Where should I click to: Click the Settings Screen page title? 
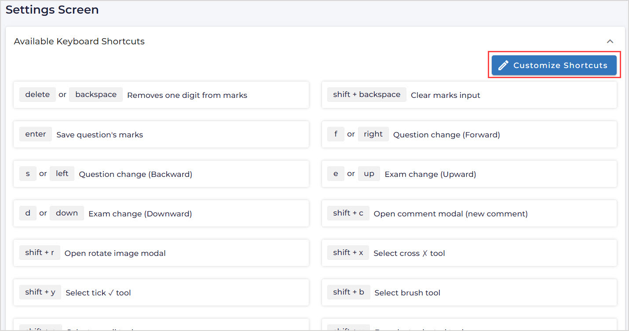pyautogui.click(x=52, y=10)
